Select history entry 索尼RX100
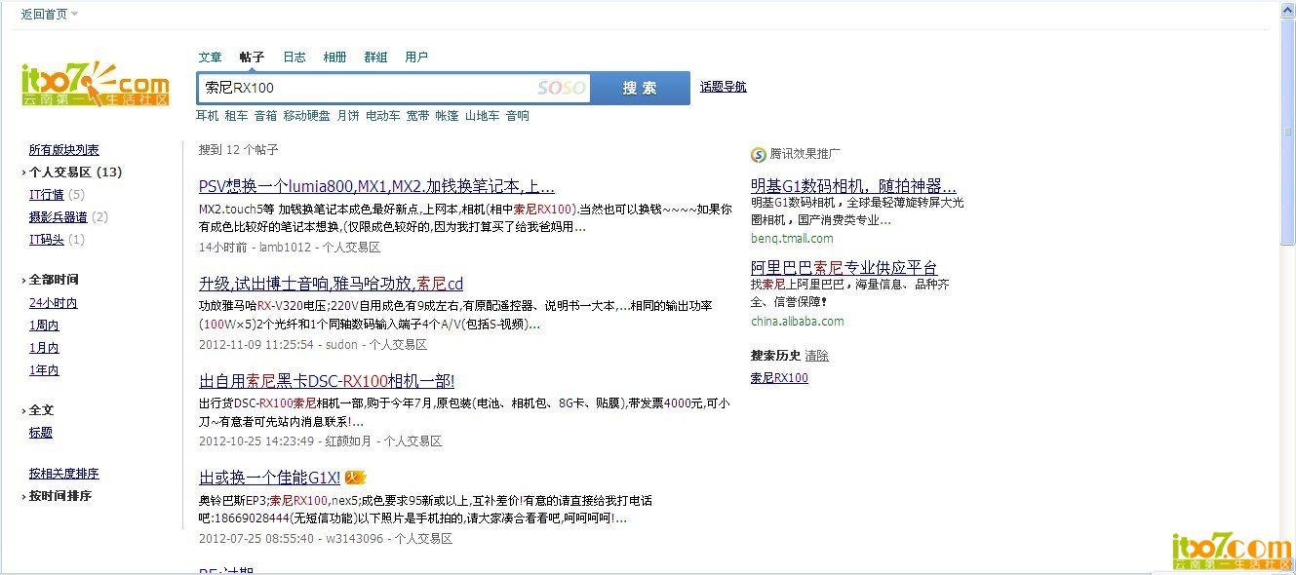Viewport: 1296px width, 575px height. (x=779, y=378)
